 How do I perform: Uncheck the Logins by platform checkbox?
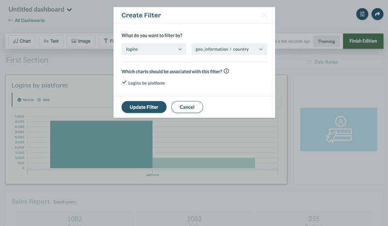point(124,82)
